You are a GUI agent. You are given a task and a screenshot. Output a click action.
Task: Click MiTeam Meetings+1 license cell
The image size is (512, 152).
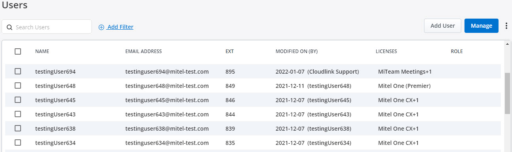[405, 72]
